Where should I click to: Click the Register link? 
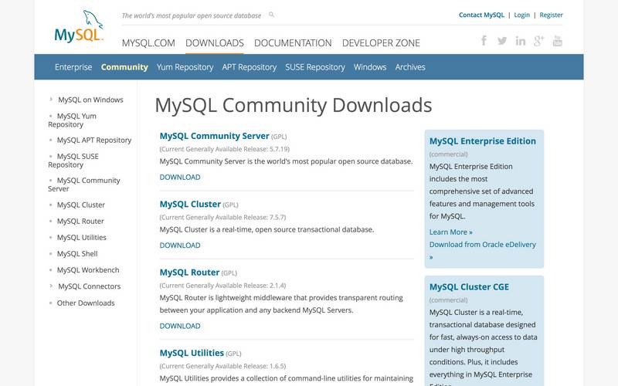[551, 15]
